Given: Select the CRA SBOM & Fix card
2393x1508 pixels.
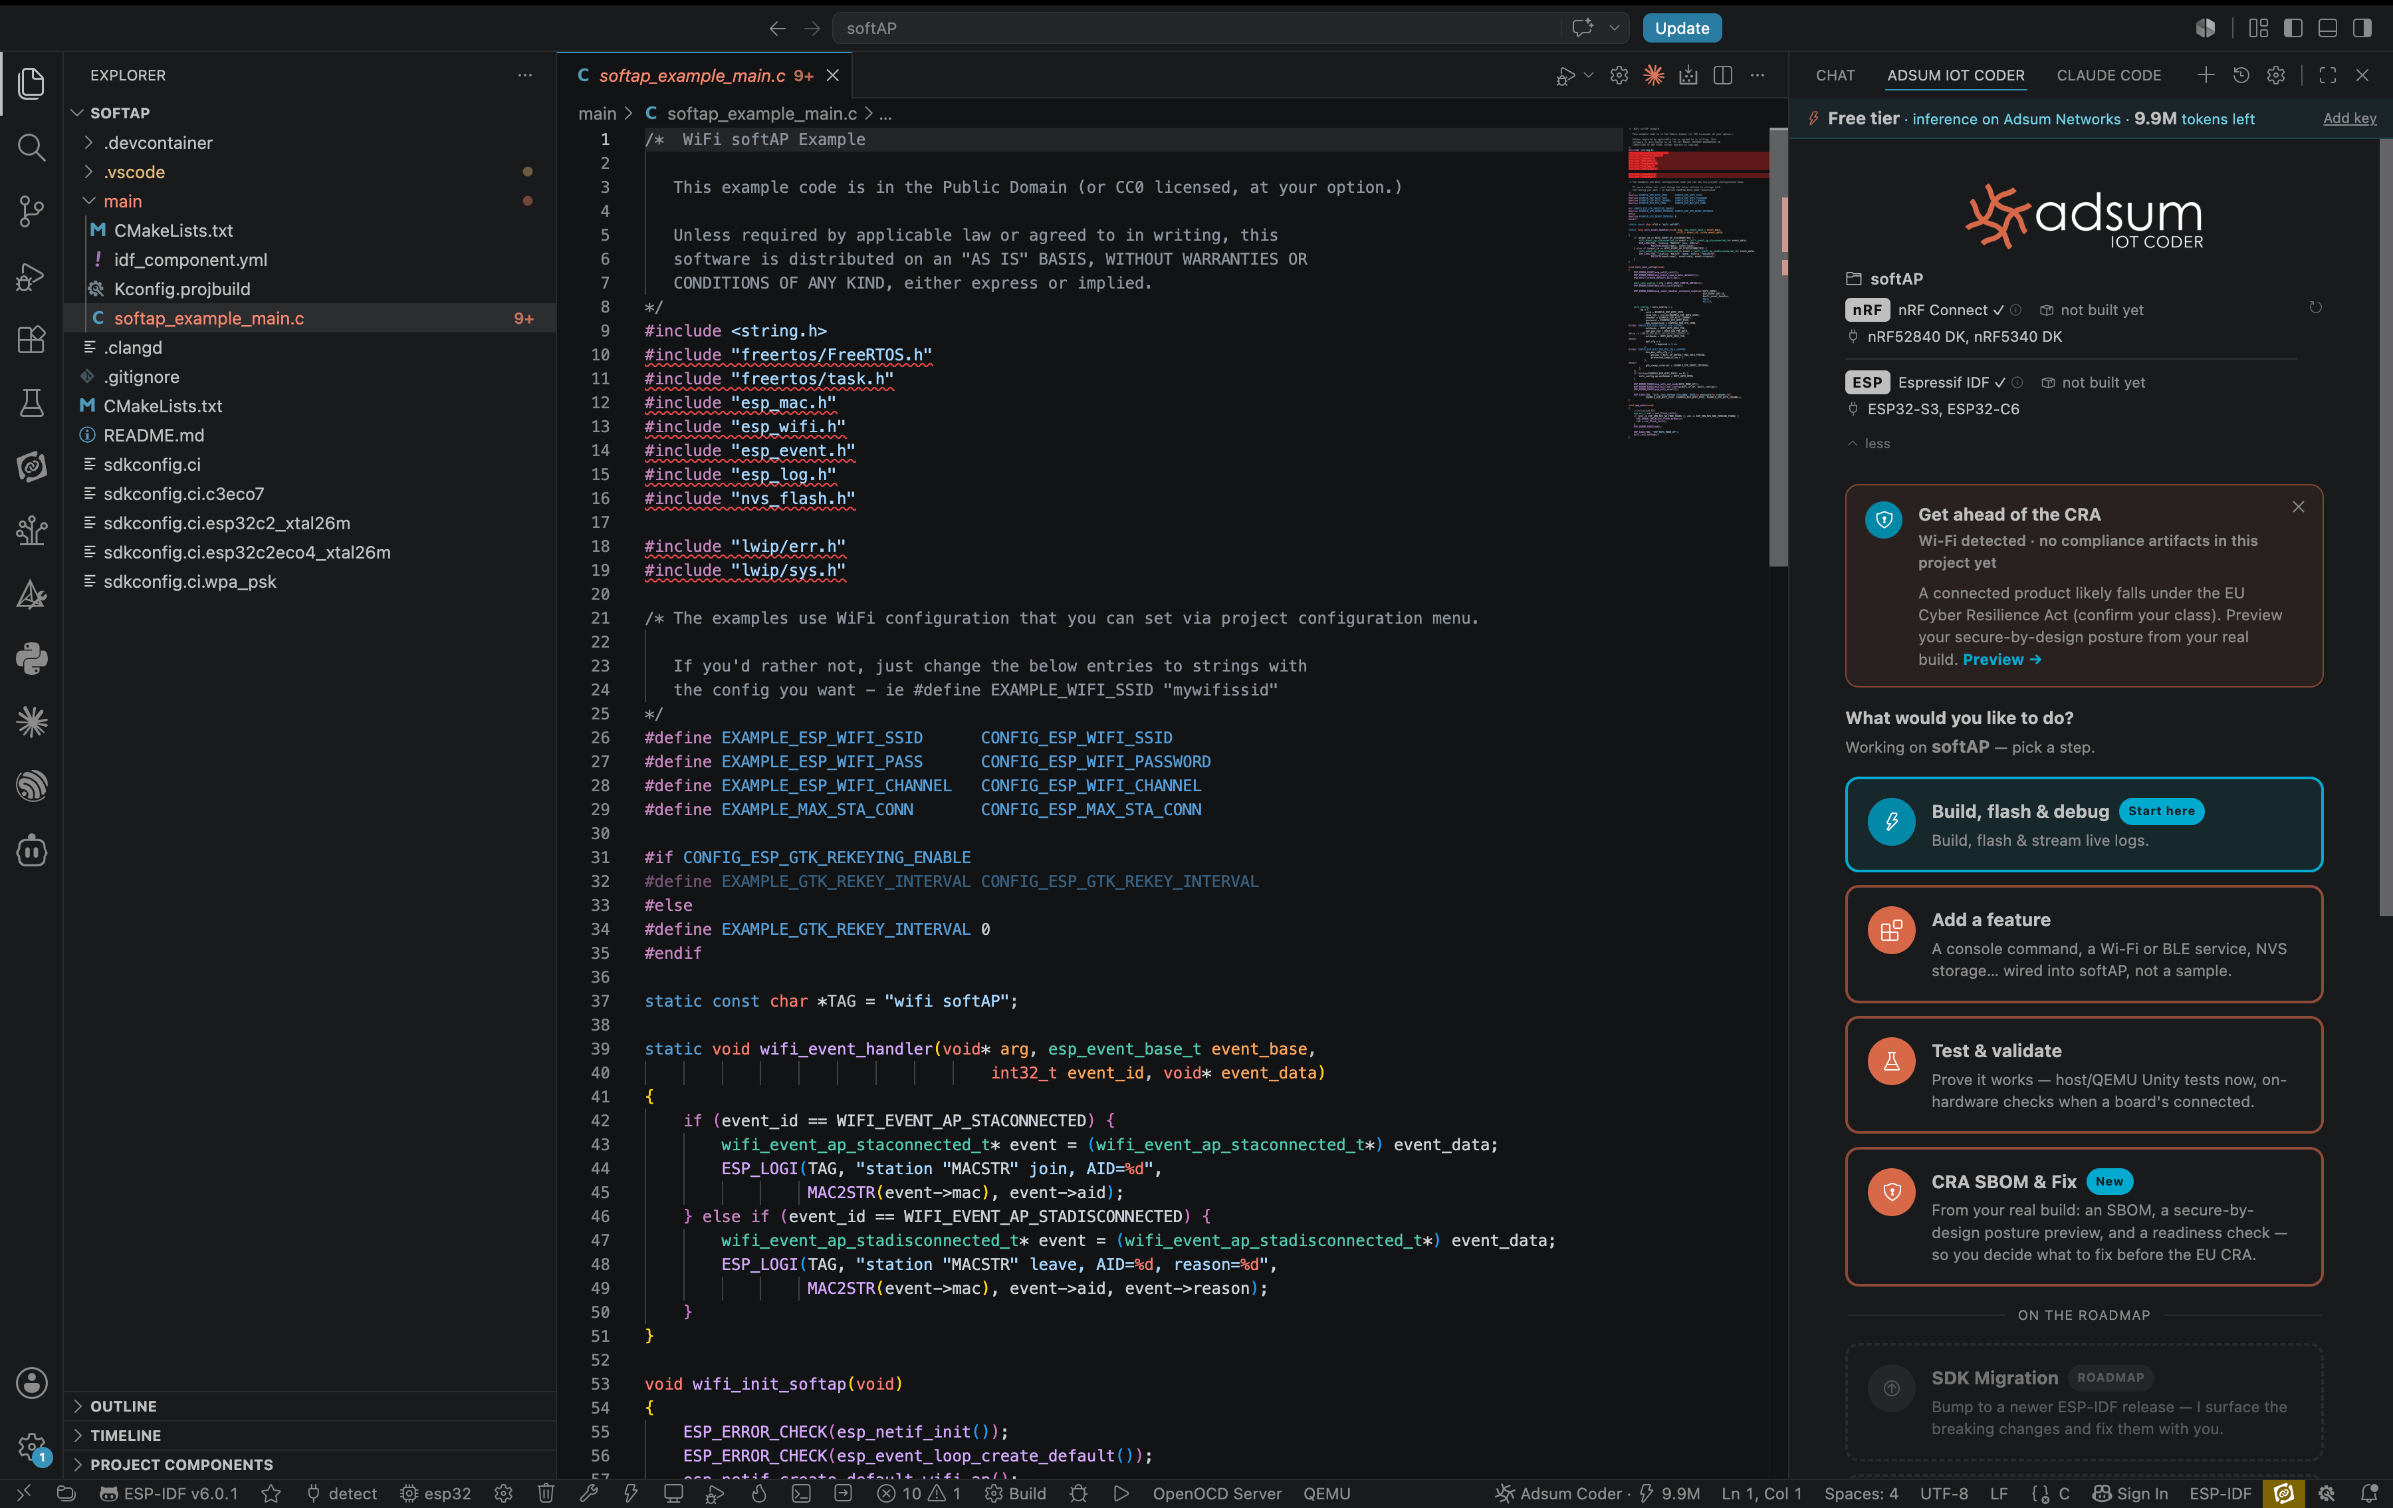Looking at the screenshot, I should (2083, 1217).
